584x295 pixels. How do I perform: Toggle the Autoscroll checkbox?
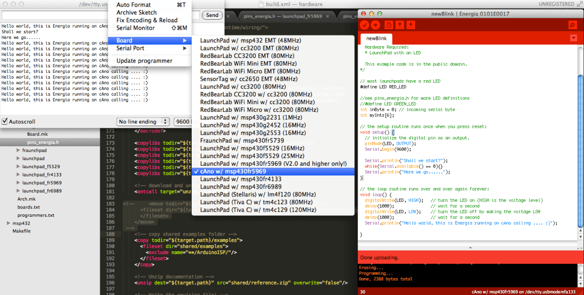(x=5, y=121)
